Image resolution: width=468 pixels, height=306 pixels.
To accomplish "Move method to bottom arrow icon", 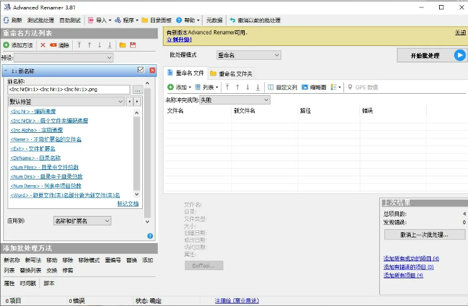I will [109, 45].
